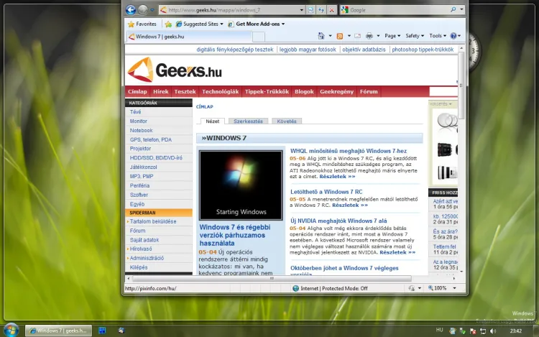The width and height of the screenshot is (539, 337).
Task: Click the RSS feeds icon
Action: (339, 36)
